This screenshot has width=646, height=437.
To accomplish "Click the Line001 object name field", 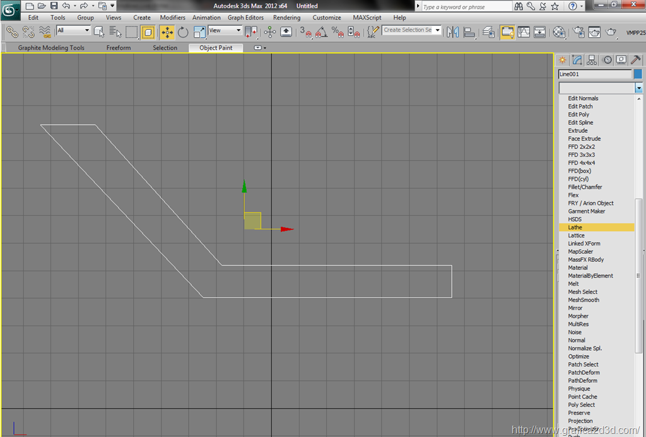I will tap(594, 74).
